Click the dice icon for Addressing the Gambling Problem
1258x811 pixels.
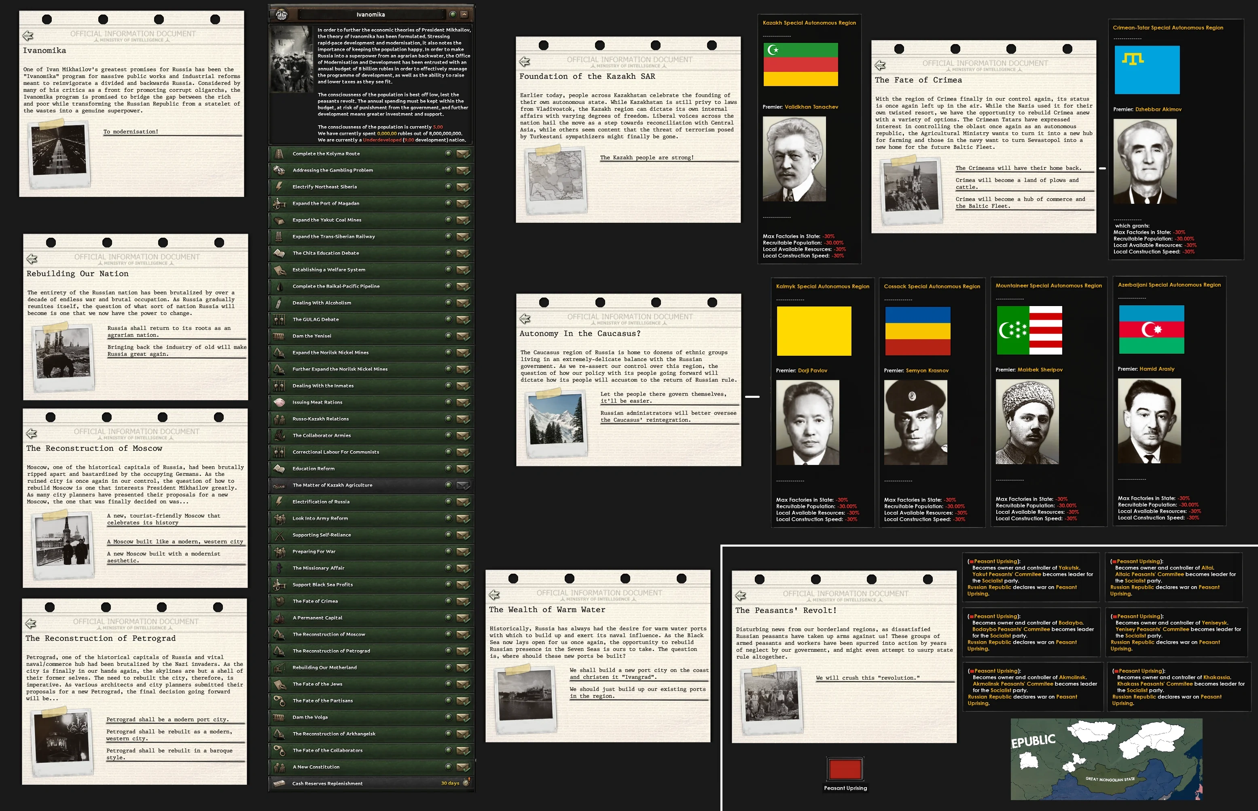[x=279, y=170]
